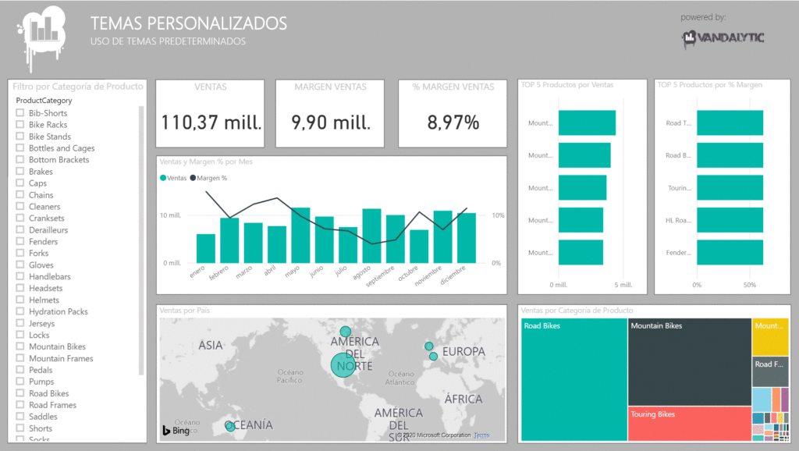Select the MARGEN VENTAS card value

click(331, 123)
